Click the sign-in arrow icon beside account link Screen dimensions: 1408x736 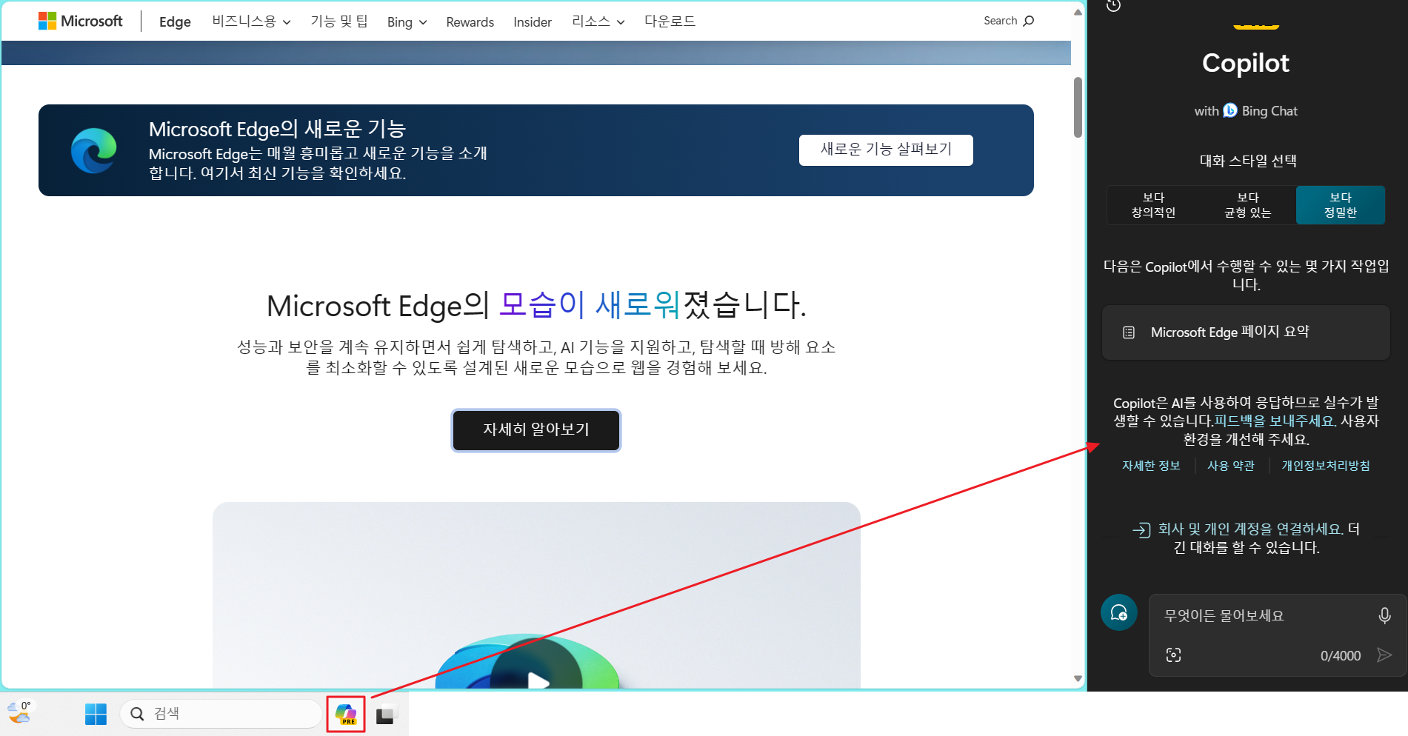(x=1141, y=529)
